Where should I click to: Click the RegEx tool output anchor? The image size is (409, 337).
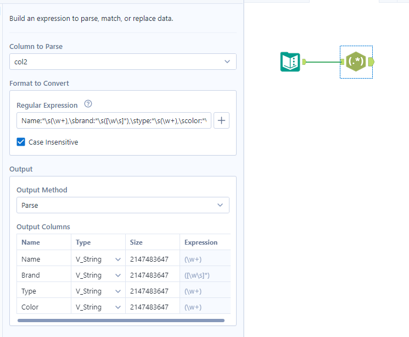372,62
